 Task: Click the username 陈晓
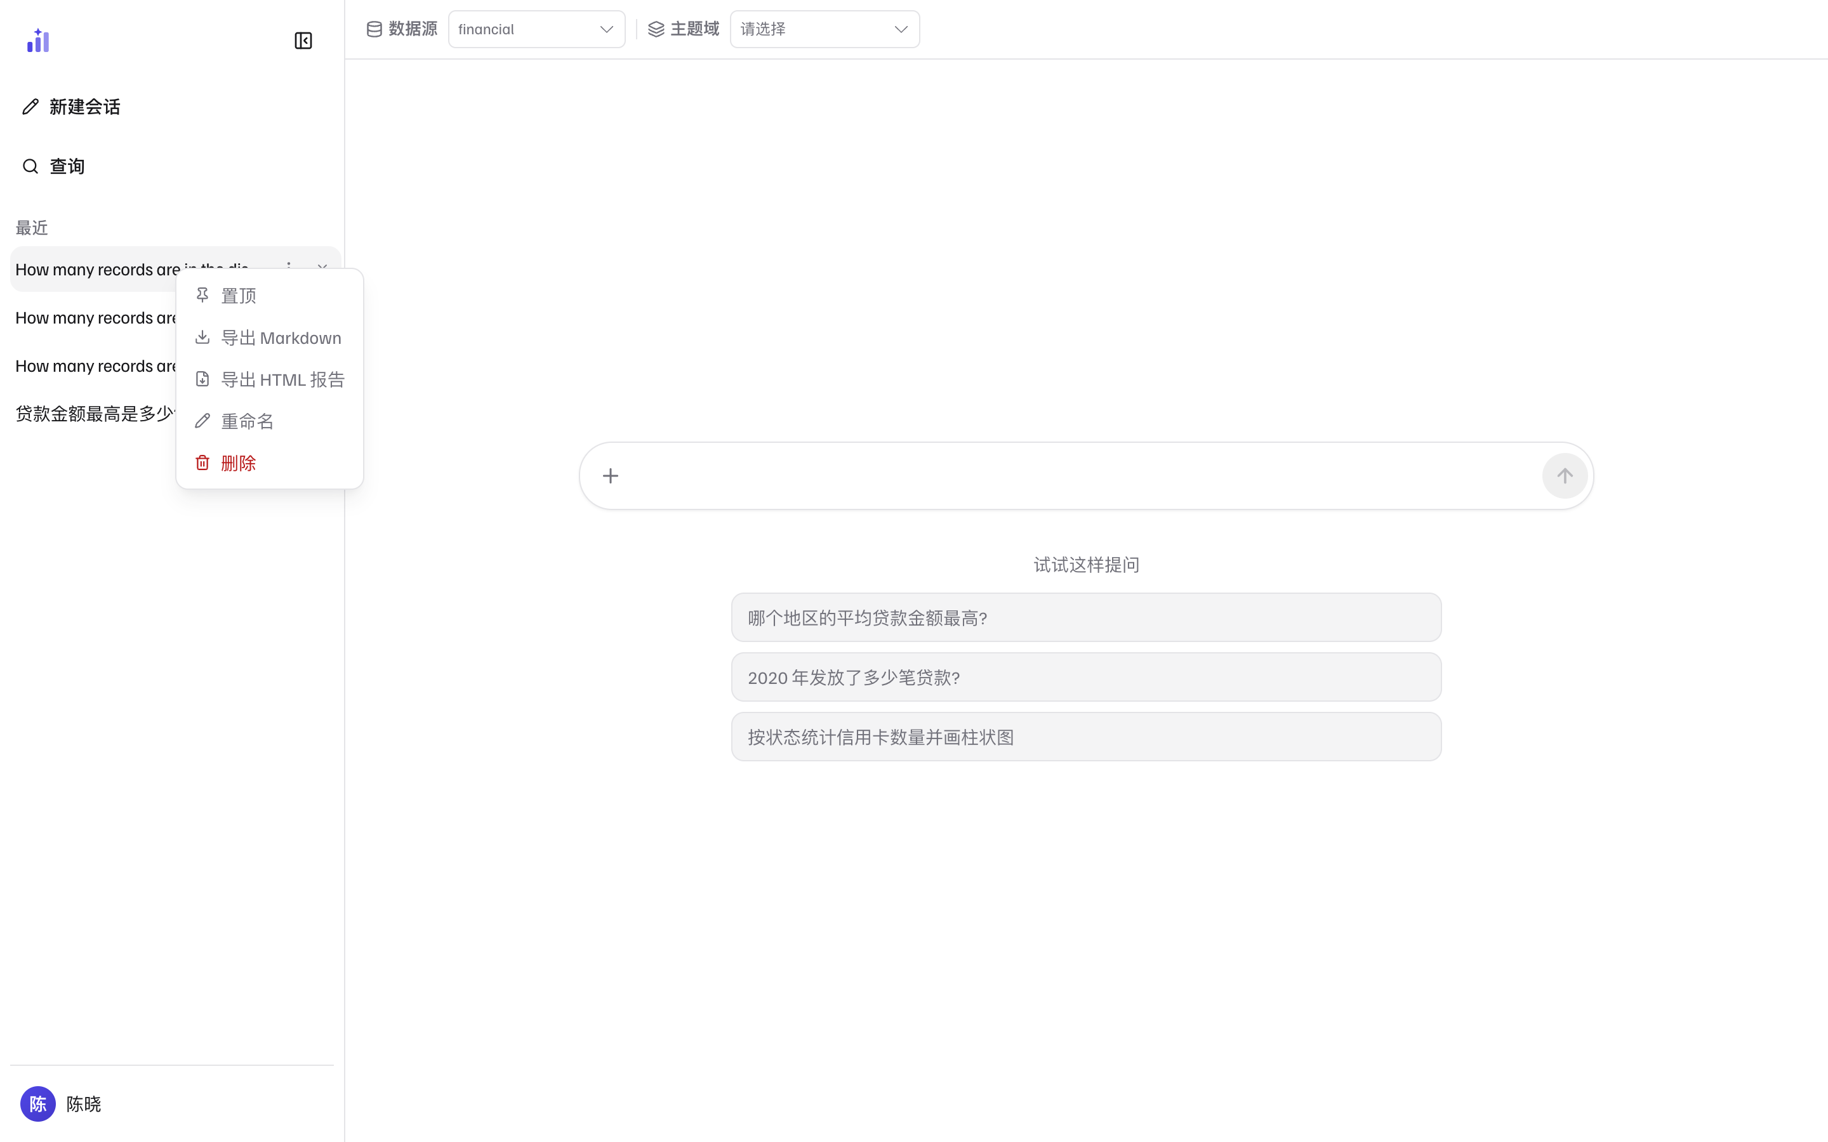point(84,1104)
